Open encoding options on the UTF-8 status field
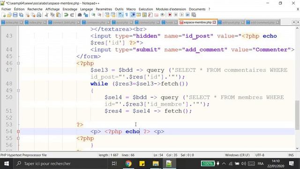This screenshot has height=169, width=300. [260, 155]
